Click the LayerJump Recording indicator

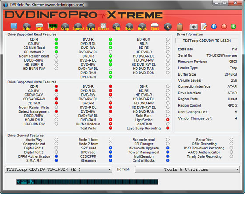pyautogui.click(x=168, y=128)
